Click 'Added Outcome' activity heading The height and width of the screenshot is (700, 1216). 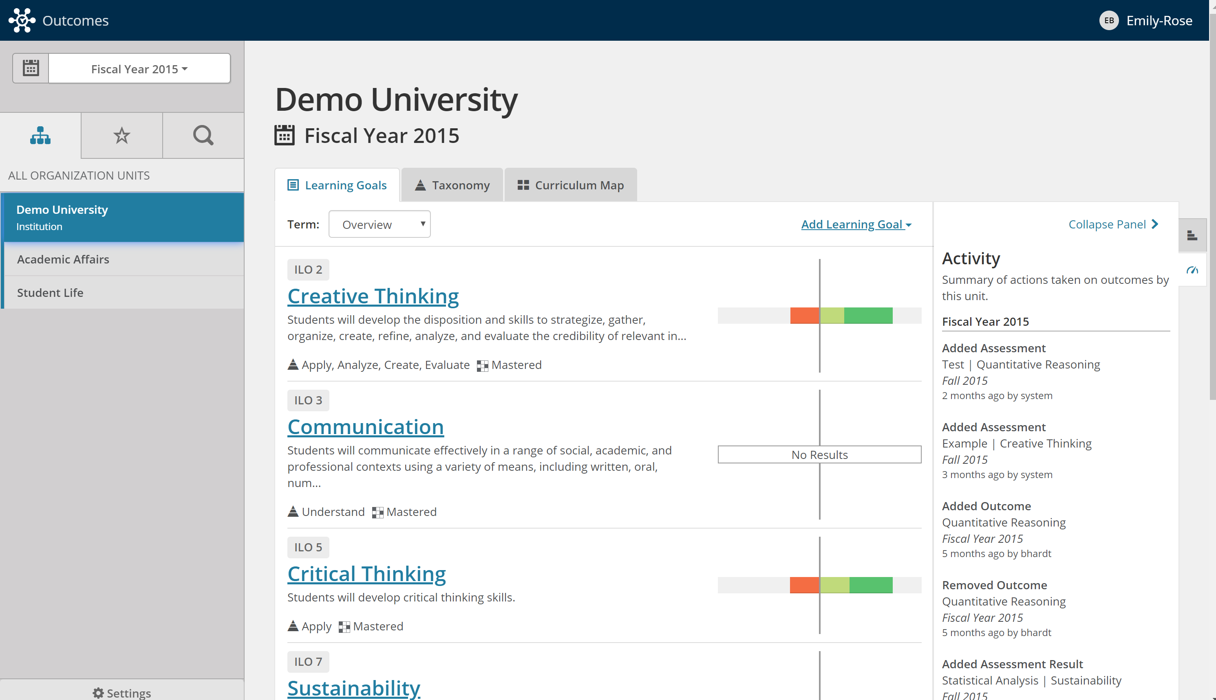click(986, 506)
